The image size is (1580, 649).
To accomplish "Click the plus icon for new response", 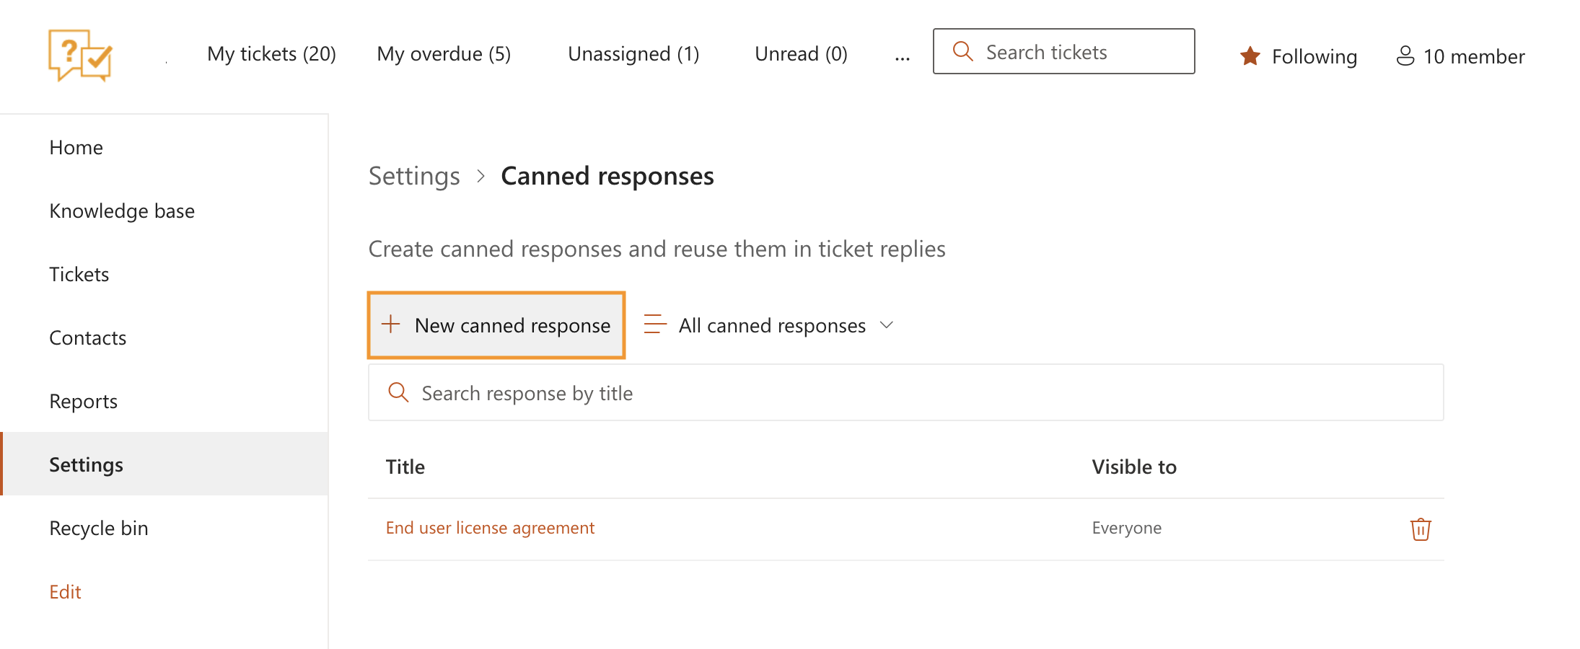I will [x=390, y=324].
